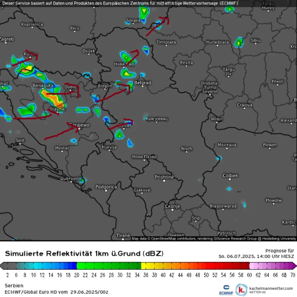Select the Craiova city marker
This screenshot has height=297, width=297.
point(245,109)
